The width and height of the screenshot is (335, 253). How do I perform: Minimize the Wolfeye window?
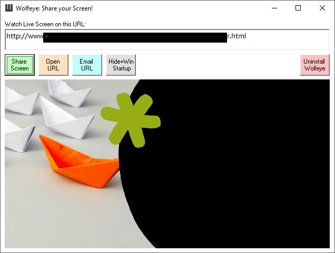pyautogui.click(x=274, y=8)
